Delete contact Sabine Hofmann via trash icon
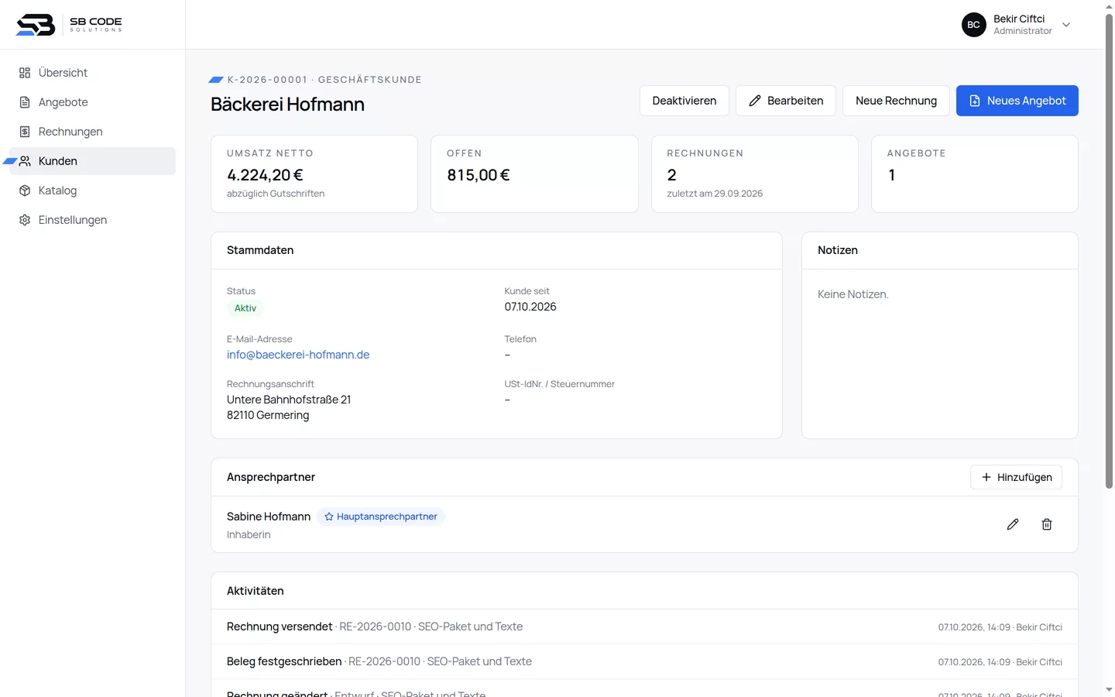Screen dimensions: 1115x697 click(x=1047, y=524)
